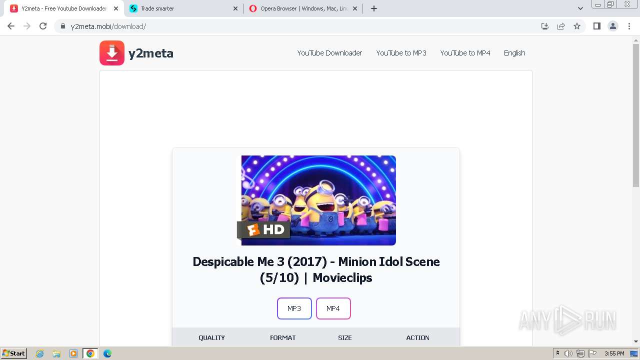Click the QUALITY column header

coord(211,338)
